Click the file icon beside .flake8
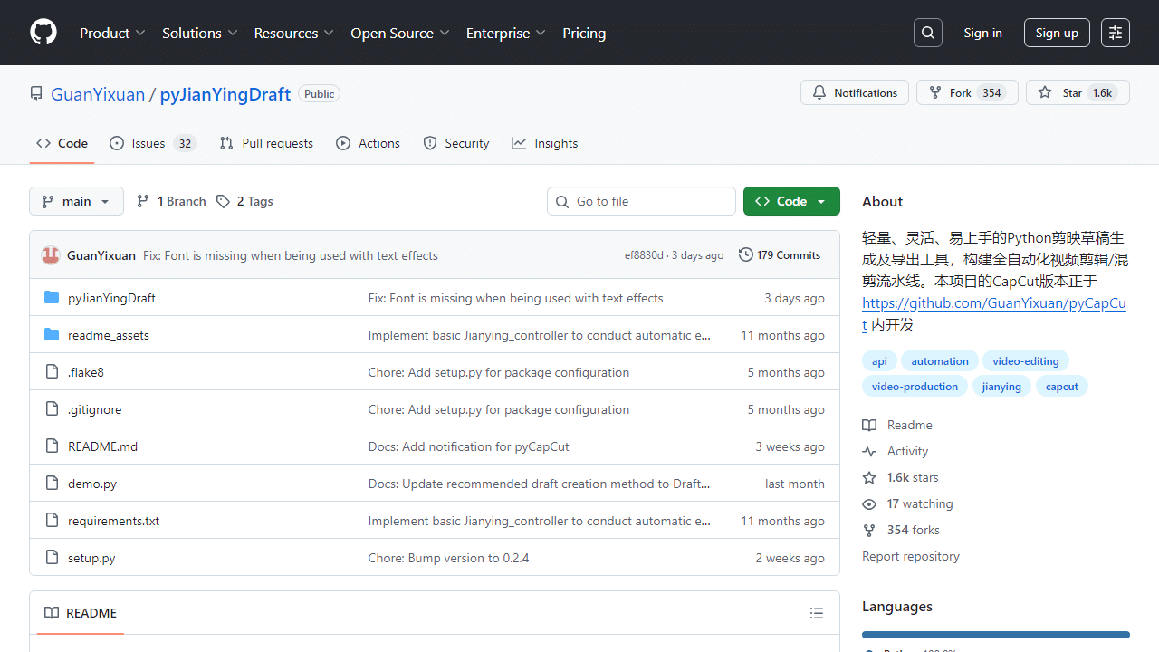 [x=52, y=372]
